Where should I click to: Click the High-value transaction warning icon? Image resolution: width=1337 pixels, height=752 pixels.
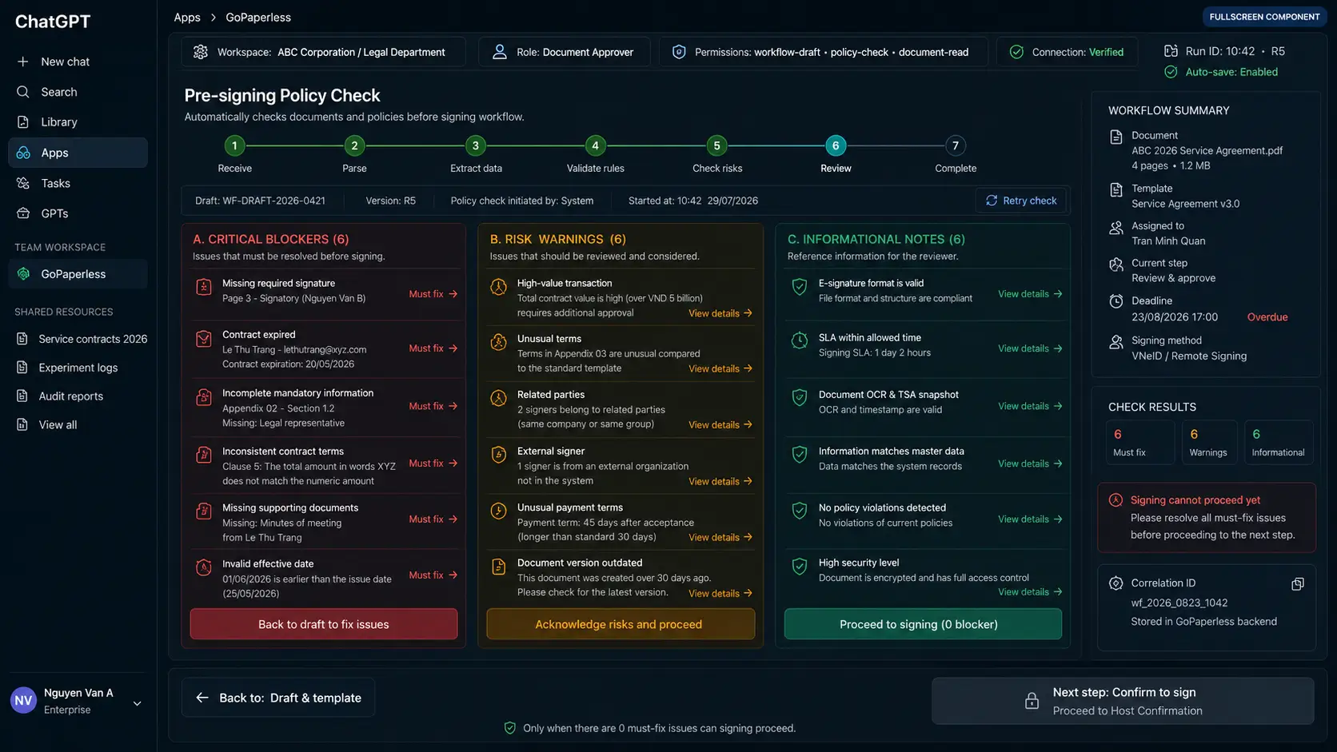(x=498, y=286)
